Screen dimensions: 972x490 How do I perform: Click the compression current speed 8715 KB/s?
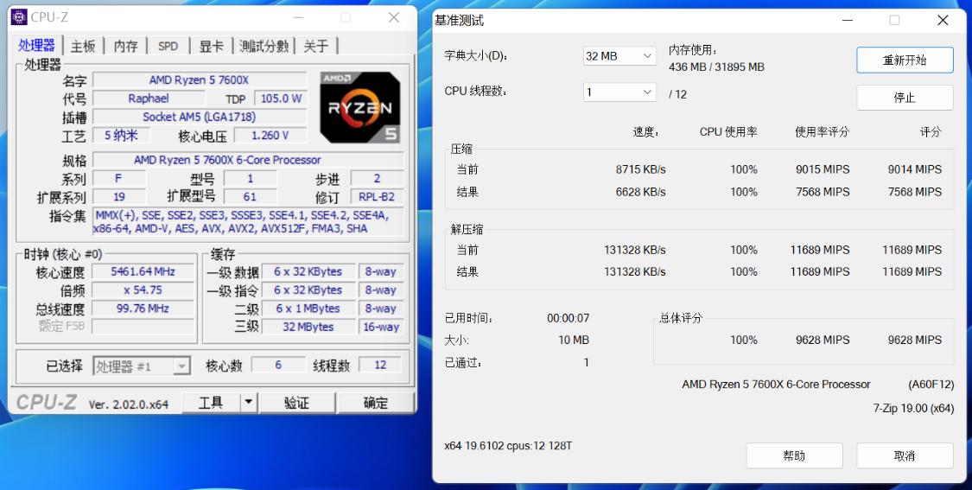(640, 169)
